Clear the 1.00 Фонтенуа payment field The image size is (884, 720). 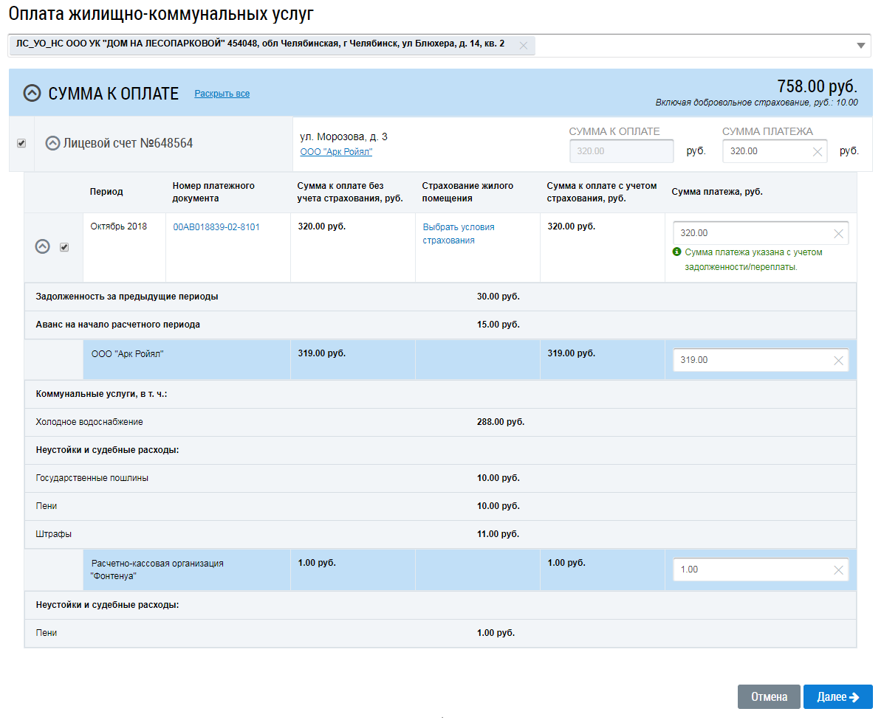[837, 570]
